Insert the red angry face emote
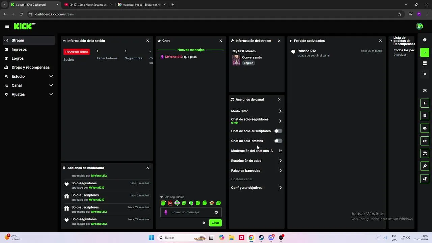432x243 pixels. pyautogui.click(x=170, y=203)
